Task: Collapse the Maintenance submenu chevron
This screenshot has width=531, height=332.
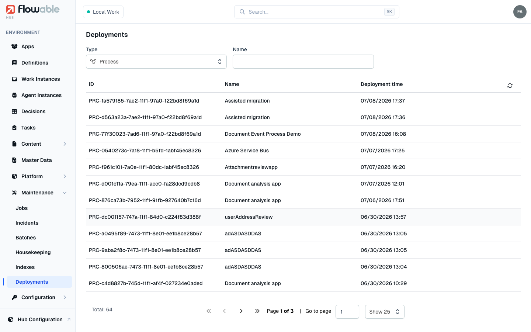Action: [x=65, y=193]
